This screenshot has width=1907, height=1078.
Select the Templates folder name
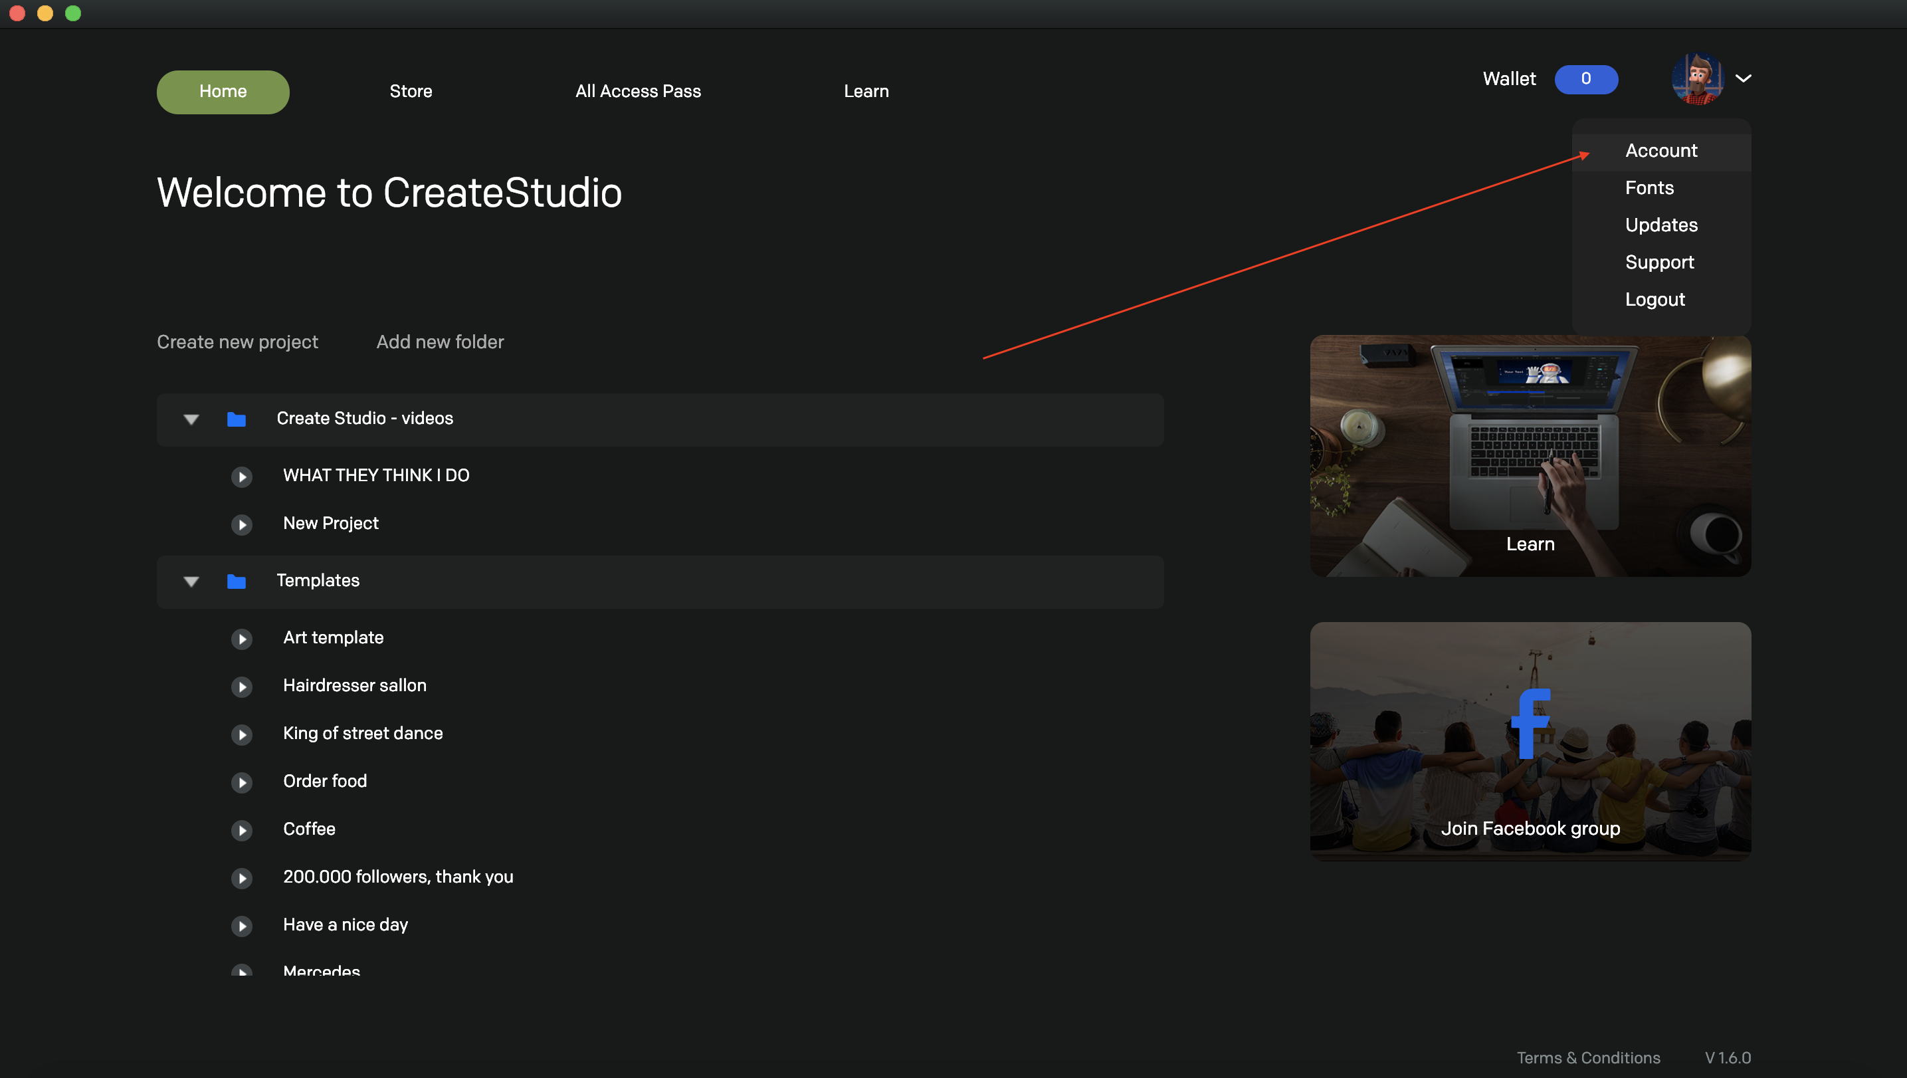pyautogui.click(x=318, y=580)
